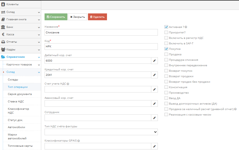This screenshot has height=150, width=239.
Task: Click edit pencil beside Счет учета НДС
Action: (x=154, y=89)
